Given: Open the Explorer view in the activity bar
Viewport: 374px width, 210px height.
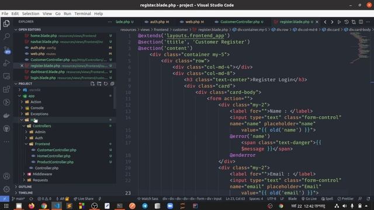Looking at the screenshot, I should pos(6,23).
